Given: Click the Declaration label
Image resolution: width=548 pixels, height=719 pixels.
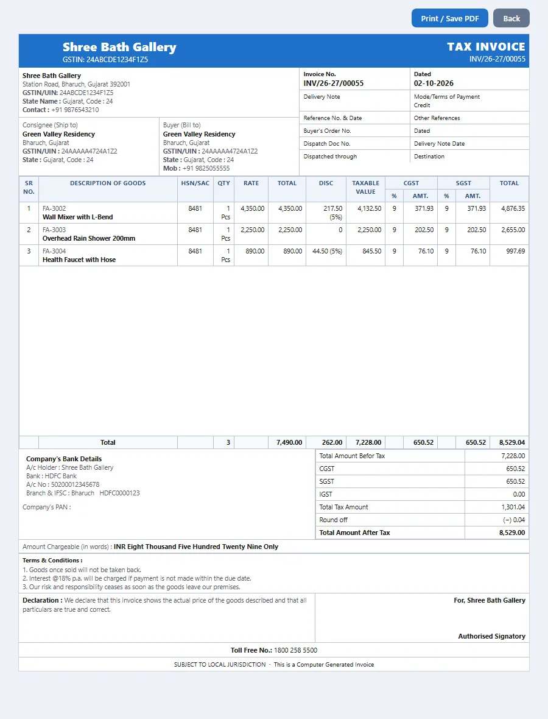Looking at the screenshot, I should point(42,600).
